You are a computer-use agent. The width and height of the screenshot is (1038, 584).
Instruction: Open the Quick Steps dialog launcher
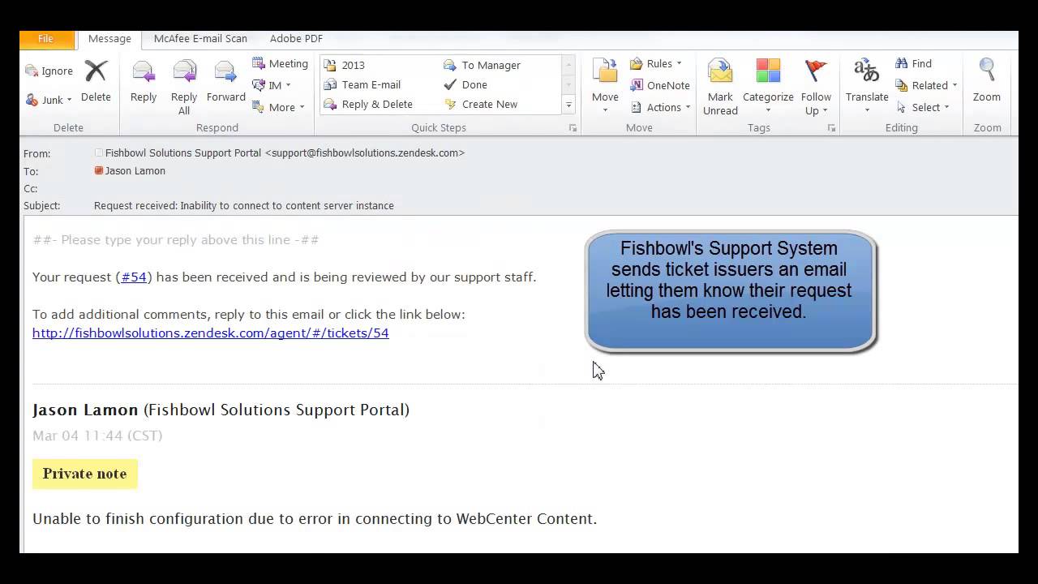(x=573, y=128)
